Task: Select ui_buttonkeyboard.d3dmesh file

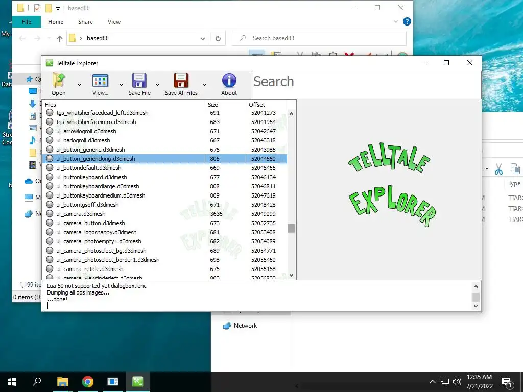Action: click(x=164, y=177)
